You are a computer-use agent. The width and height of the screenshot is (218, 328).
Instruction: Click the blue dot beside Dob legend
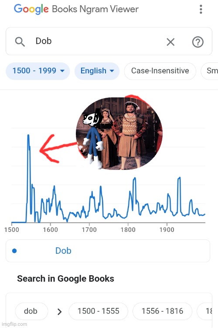(14, 251)
